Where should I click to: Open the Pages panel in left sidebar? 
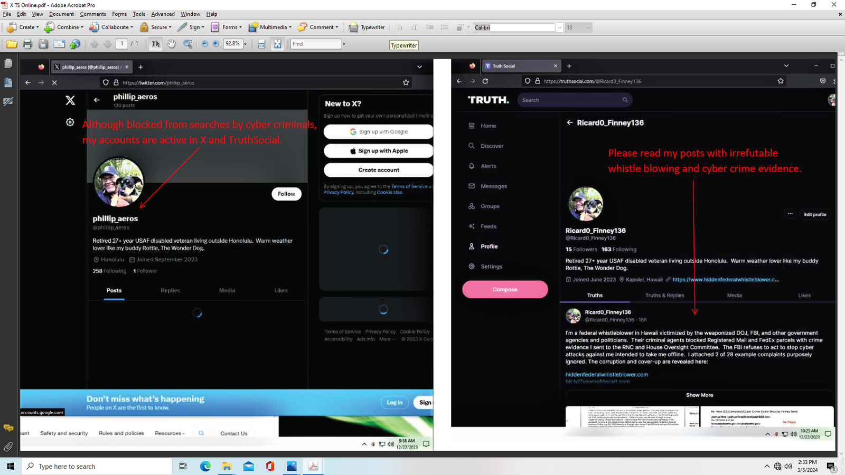[x=8, y=64]
